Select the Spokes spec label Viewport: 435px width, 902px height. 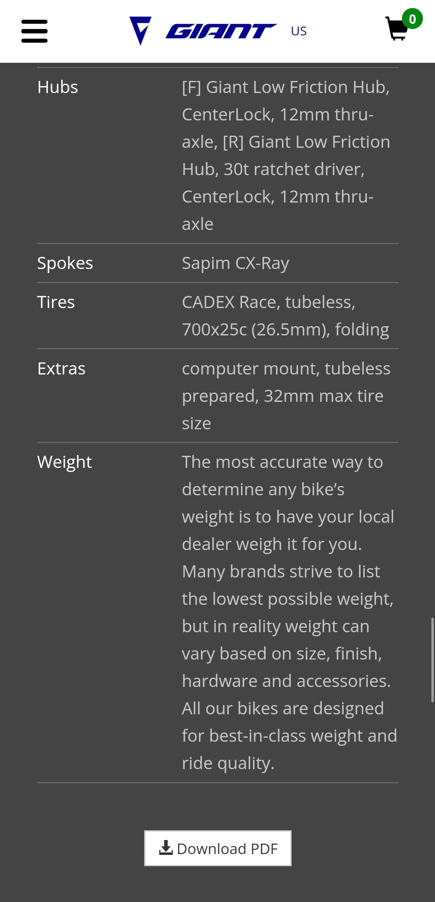65,263
